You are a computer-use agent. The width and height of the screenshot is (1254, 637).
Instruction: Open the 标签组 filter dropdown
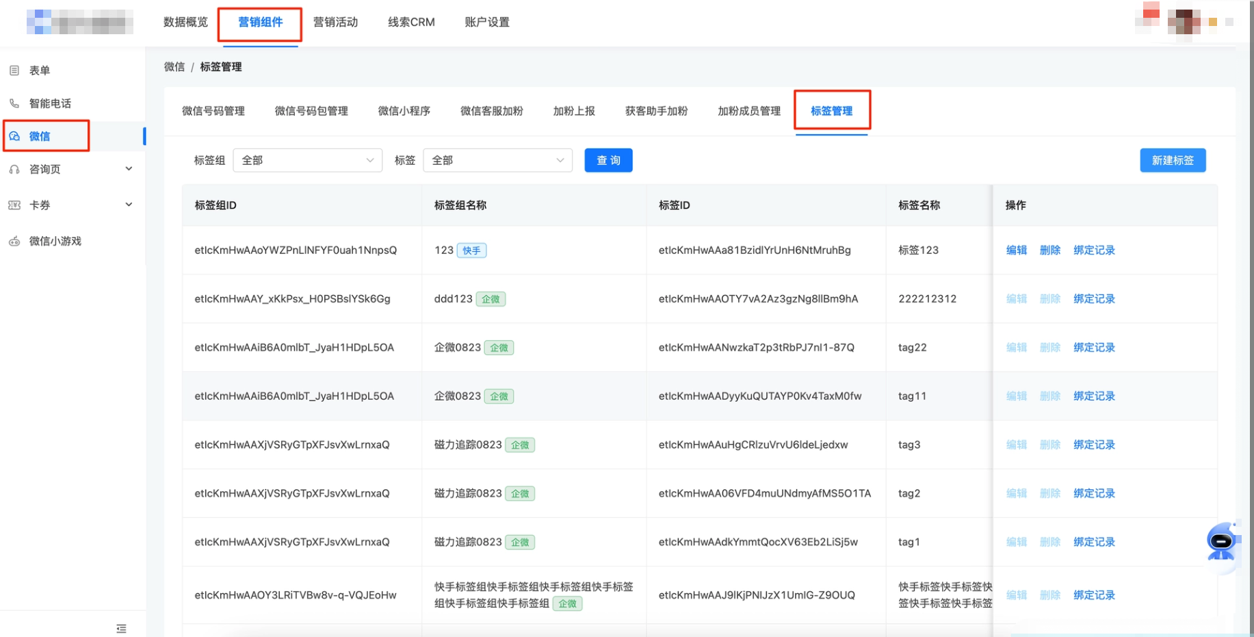click(307, 160)
